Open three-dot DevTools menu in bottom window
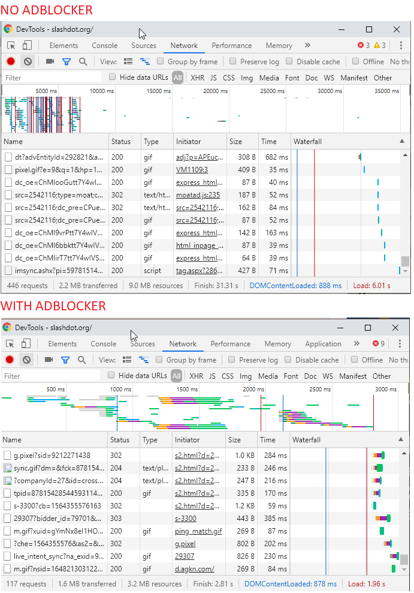Screen dimensions: 414x593 pyautogui.click(x=400, y=344)
